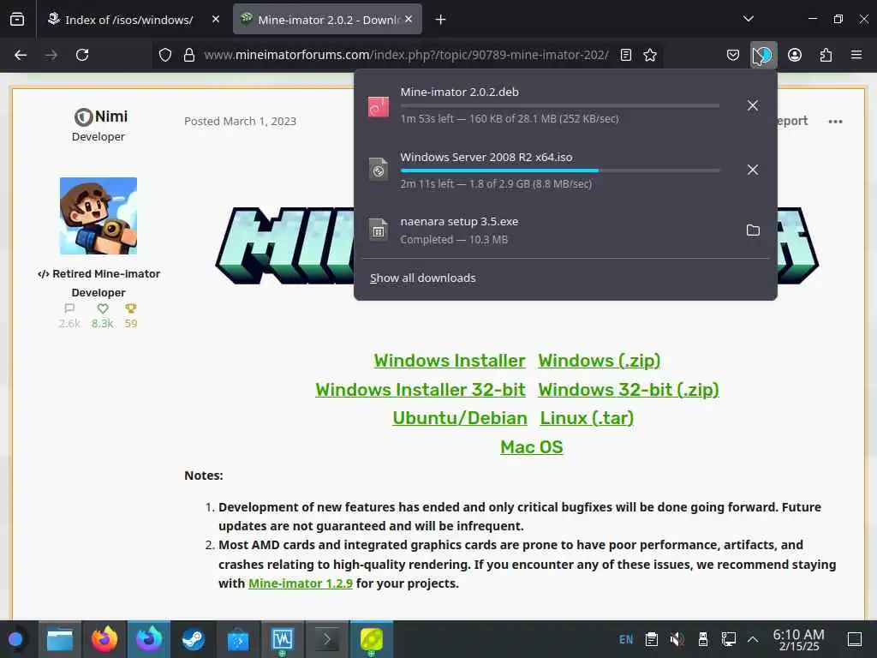Click the Mine-imator deb download progress bar
The image size is (877, 658).
tap(560, 105)
